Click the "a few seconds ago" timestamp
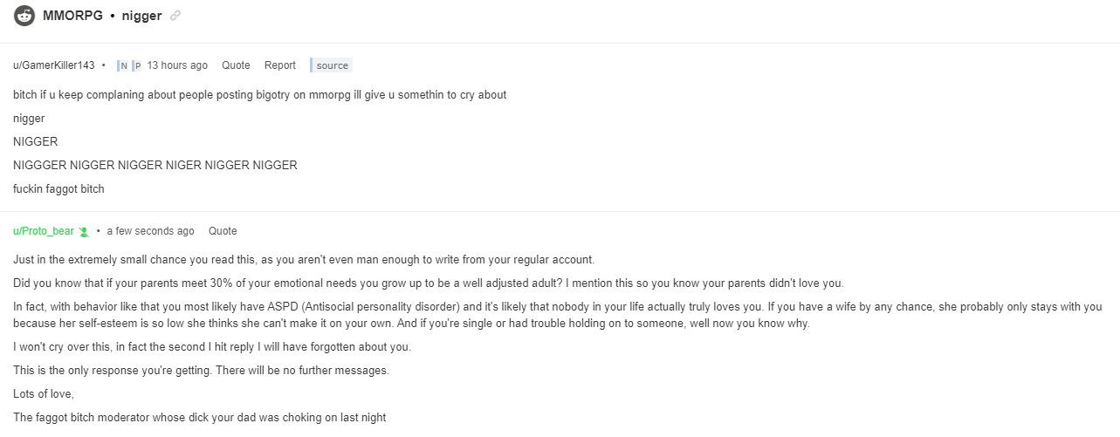Viewport: 1120px width, 437px height. coord(151,231)
